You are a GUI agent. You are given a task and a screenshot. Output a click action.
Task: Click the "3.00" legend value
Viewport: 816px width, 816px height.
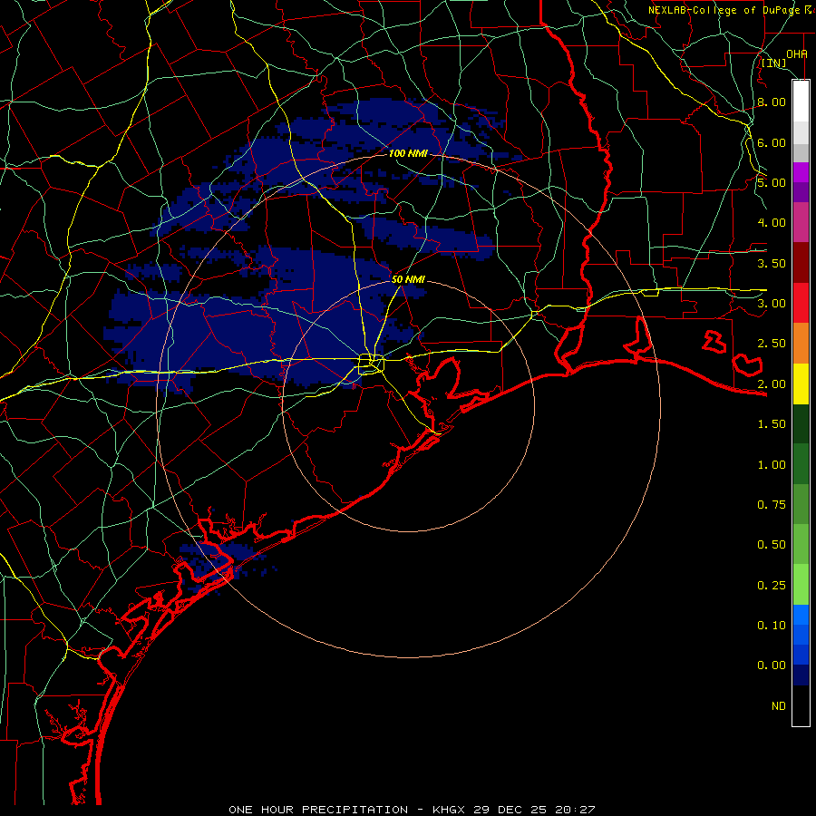point(772,304)
